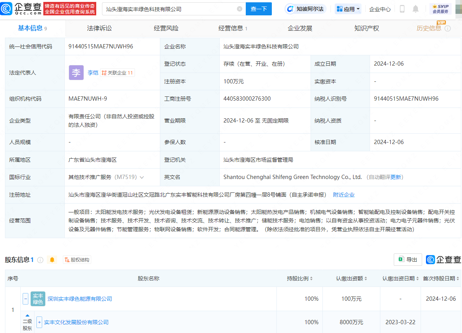
Task: Open the Qcc.com 企查查 logo homepage
Action: [x=21, y=9]
